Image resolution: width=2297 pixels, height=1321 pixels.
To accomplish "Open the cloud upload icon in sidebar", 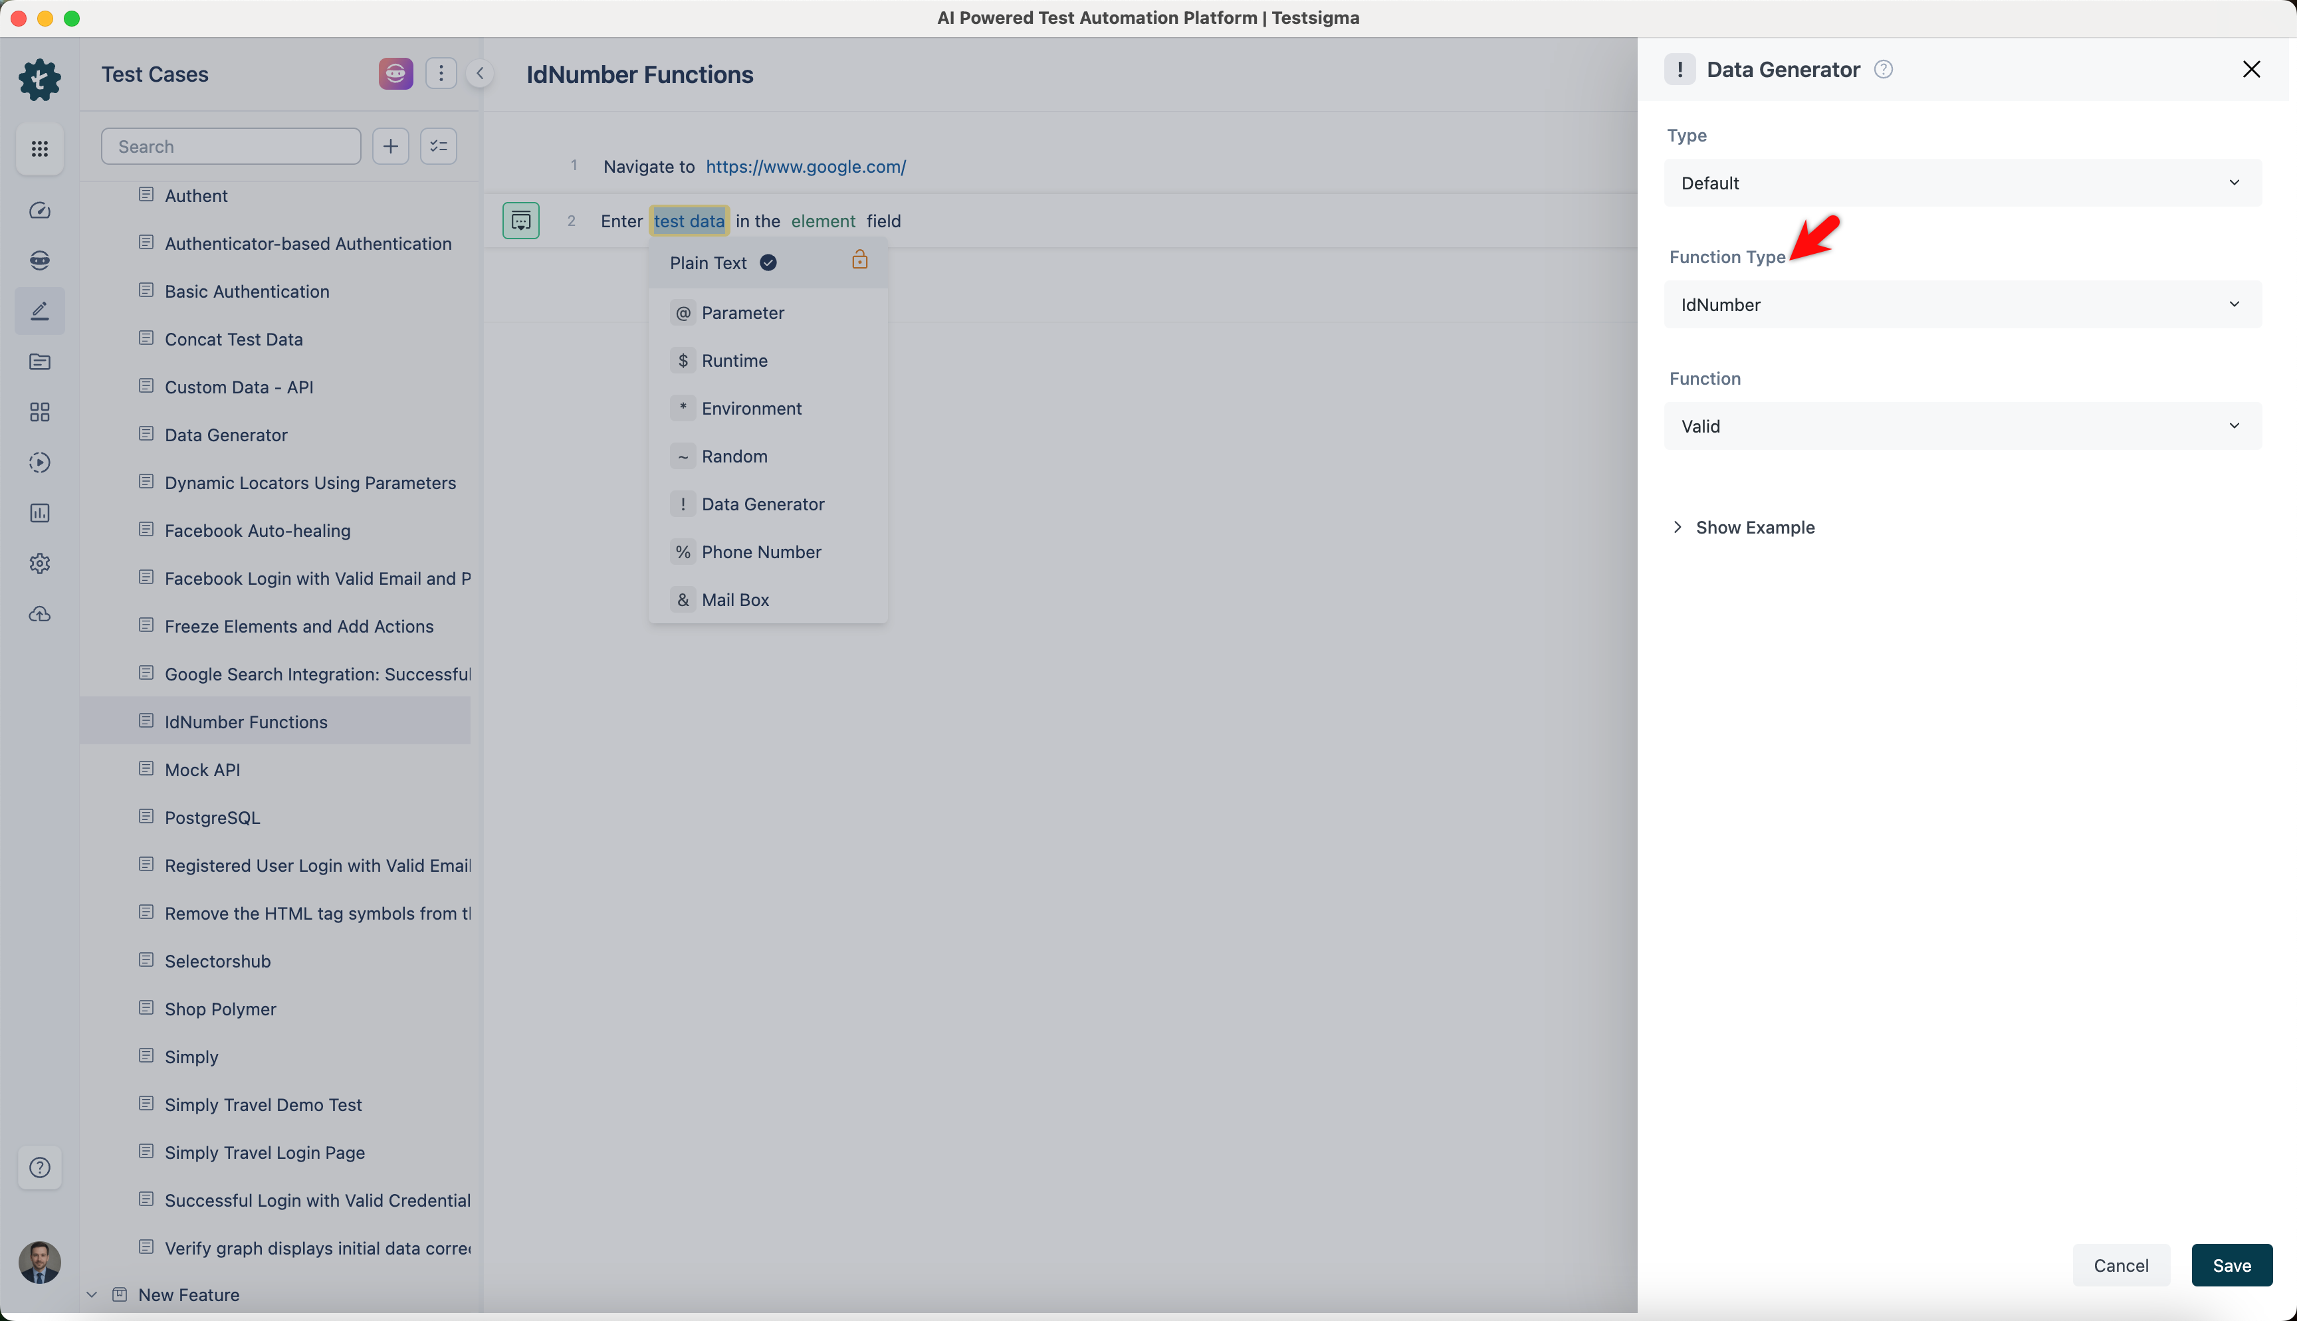I will (40, 614).
